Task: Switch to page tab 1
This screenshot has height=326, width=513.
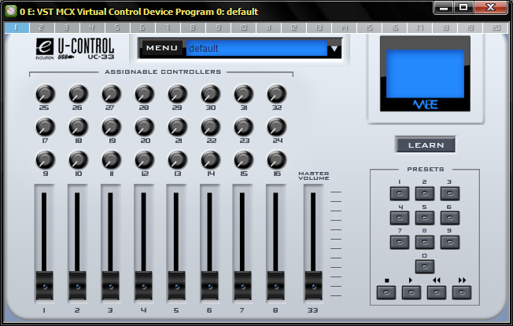Action: click(x=17, y=27)
